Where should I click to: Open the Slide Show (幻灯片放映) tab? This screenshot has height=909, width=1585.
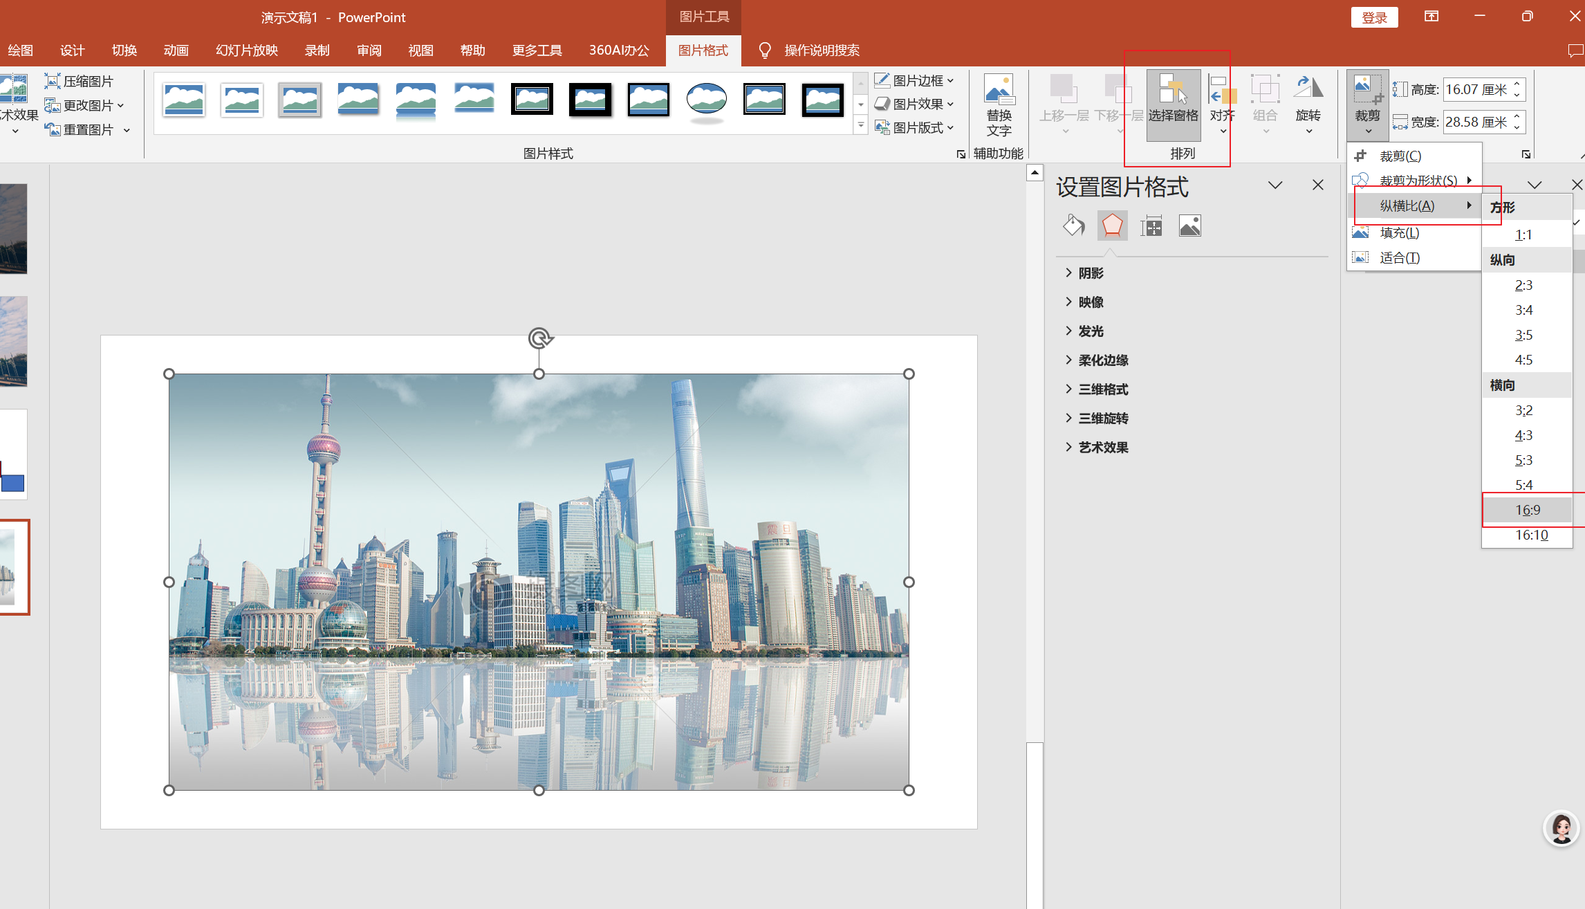coord(246,50)
